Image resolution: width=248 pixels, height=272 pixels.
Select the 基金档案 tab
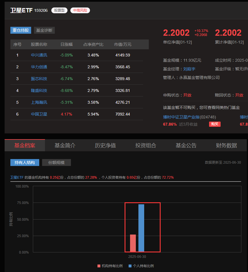click(x=25, y=146)
